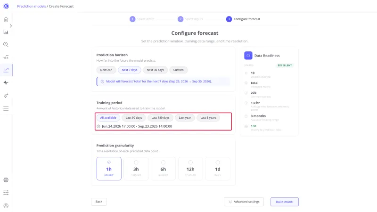Select 1h hourly granularity

pyautogui.click(x=109, y=169)
